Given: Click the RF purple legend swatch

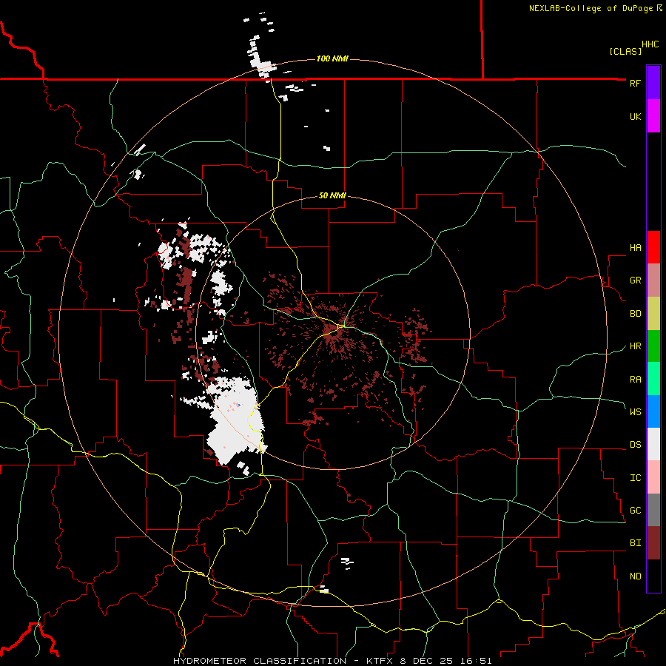Looking at the screenshot, I should 653,83.
